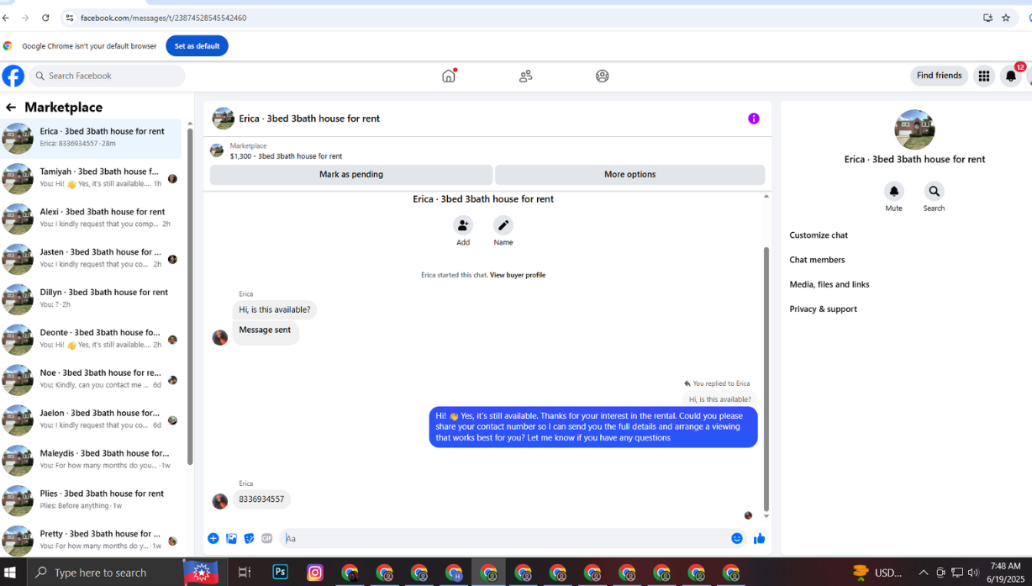The width and height of the screenshot is (1032, 586).
Task: Open the Facebook Home icon
Action: (x=449, y=76)
